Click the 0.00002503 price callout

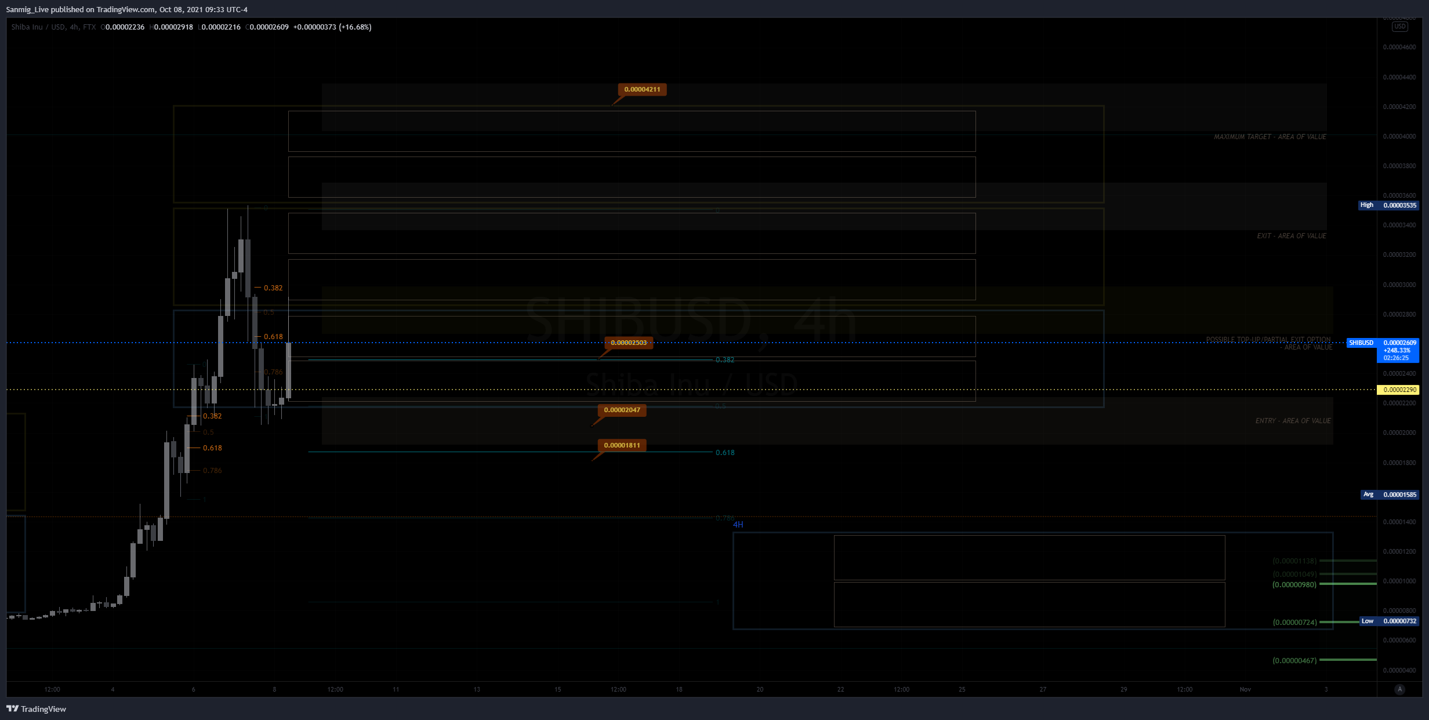629,343
